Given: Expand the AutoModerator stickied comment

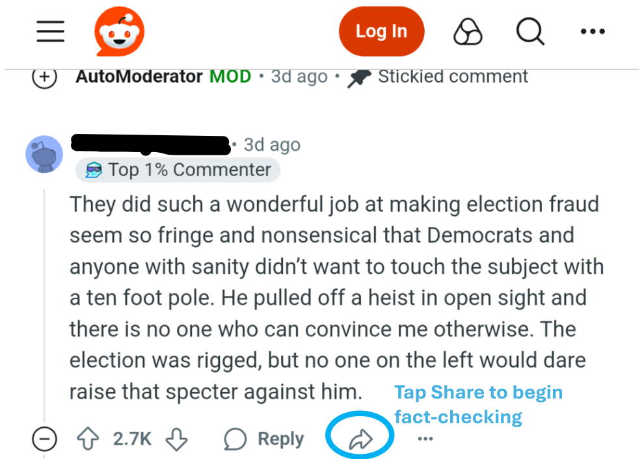Looking at the screenshot, I should (44, 76).
